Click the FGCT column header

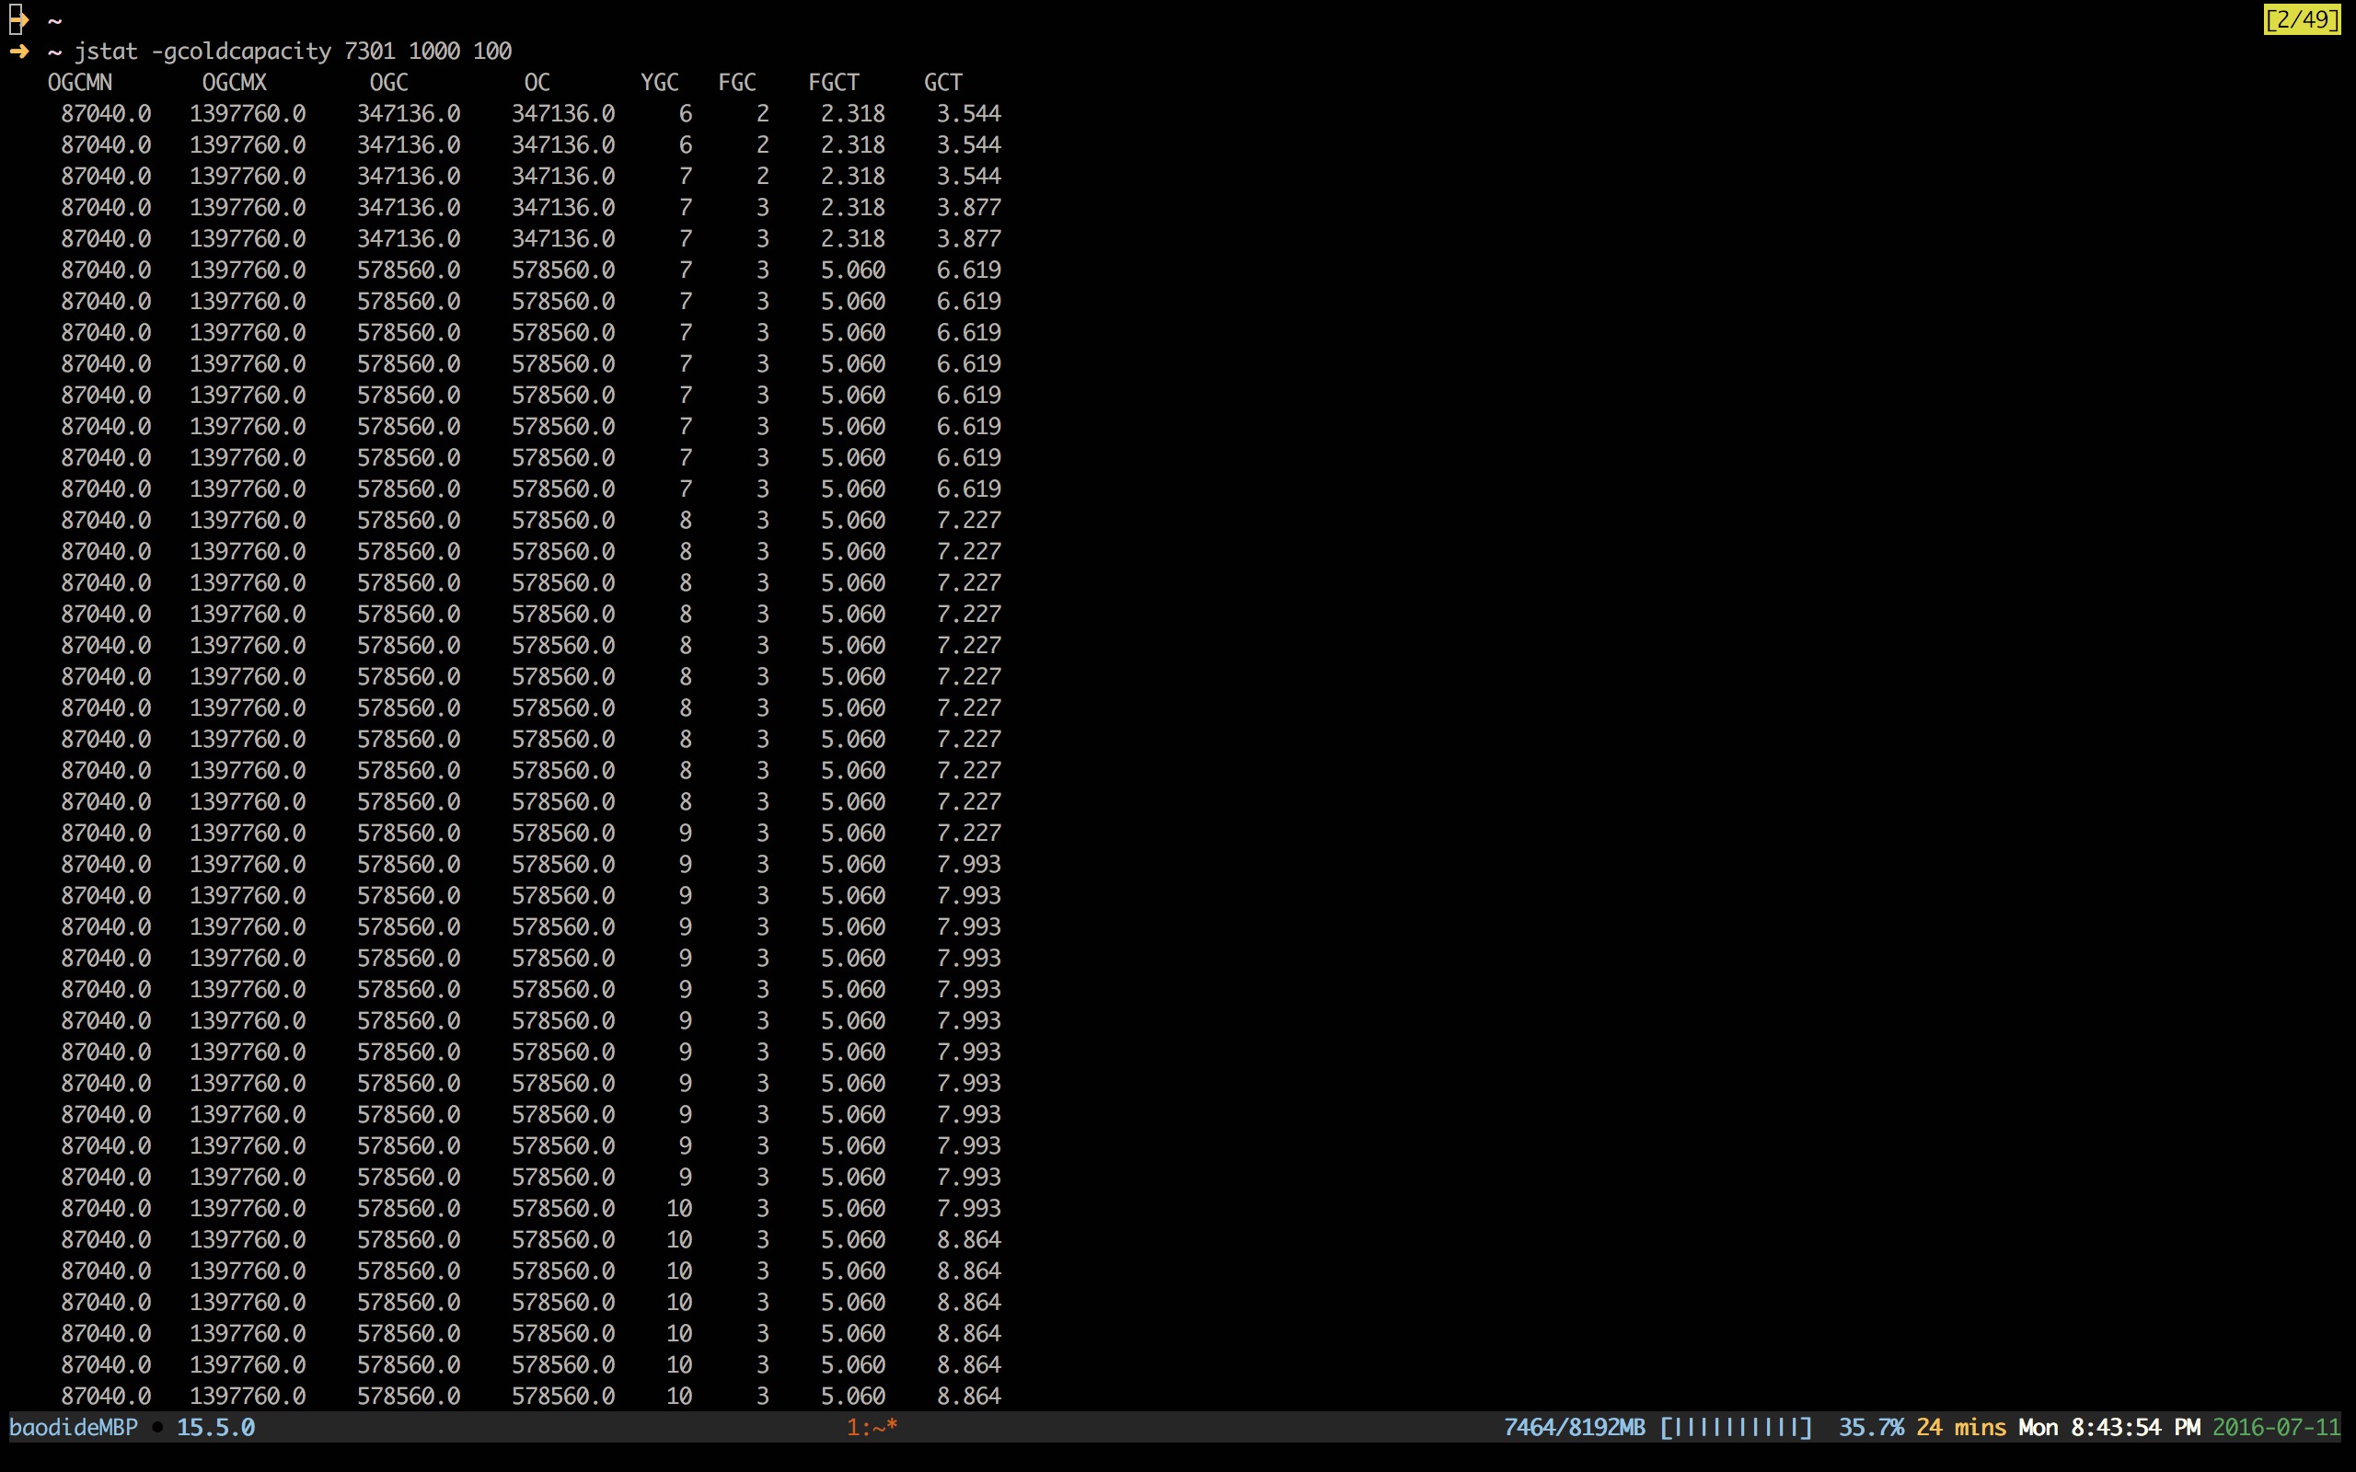coord(835,83)
